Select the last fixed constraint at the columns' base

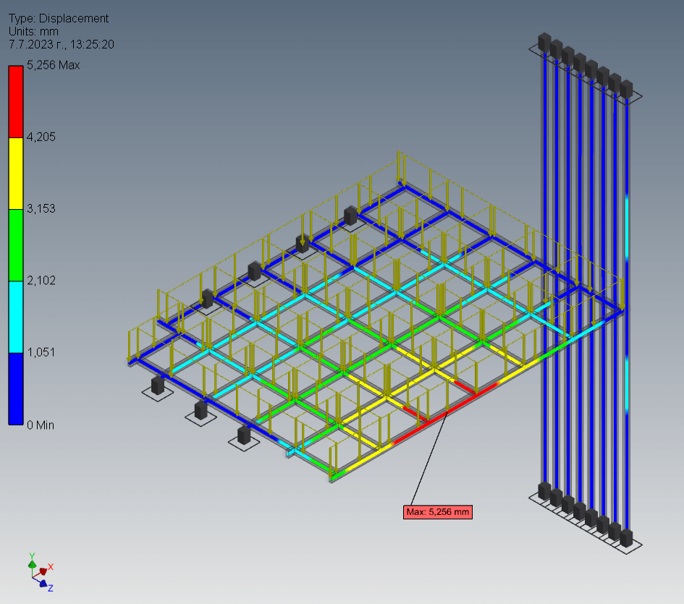click(626, 538)
